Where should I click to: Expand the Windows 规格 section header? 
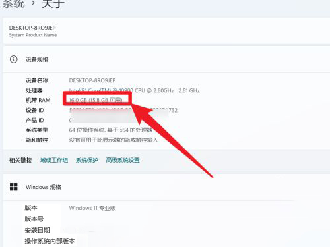click(166, 187)
